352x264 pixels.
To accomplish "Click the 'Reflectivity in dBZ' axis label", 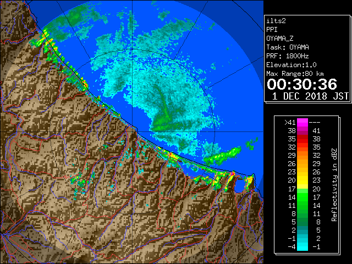I will click(334, 185).
